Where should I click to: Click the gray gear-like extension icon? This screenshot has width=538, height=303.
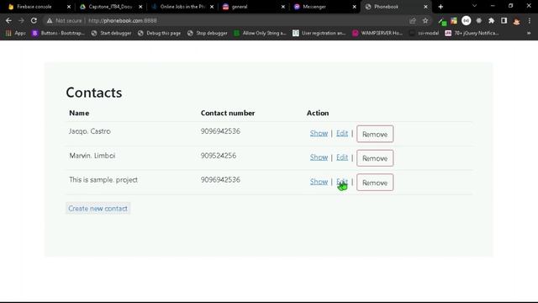click(479, 20)
